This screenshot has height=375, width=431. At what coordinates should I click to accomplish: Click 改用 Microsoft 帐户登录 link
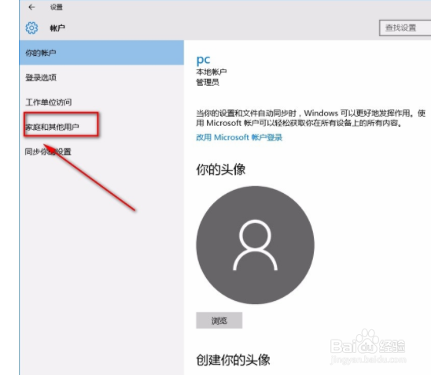coord(239,137)
